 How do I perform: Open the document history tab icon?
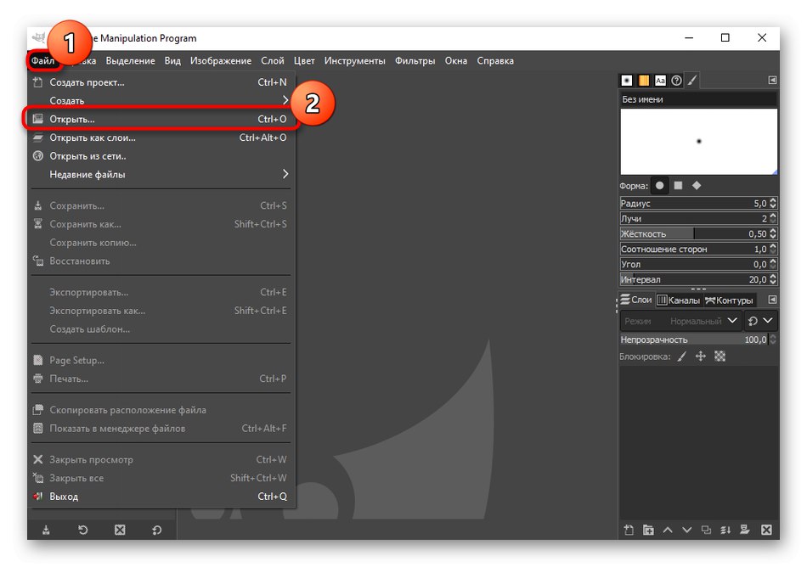pos(677,80)
